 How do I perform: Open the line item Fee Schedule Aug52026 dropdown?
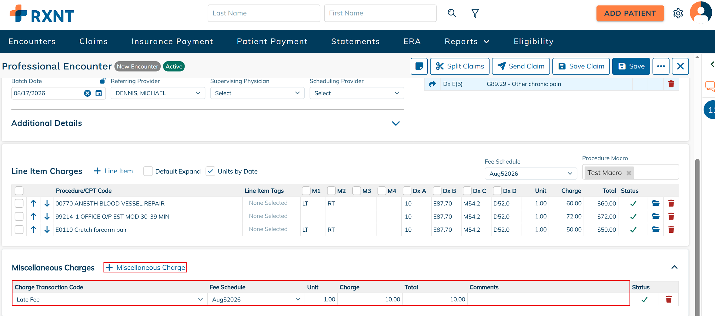[530, 174]
